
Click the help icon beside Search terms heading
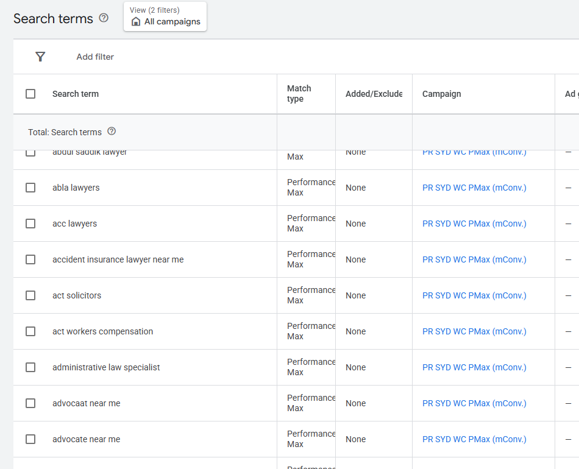click(104, 18)
